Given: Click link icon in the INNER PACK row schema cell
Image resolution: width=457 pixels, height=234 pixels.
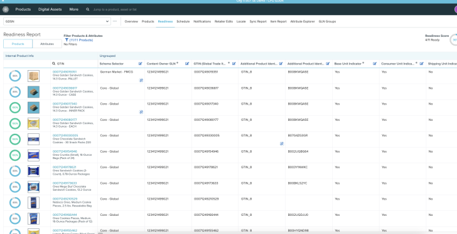Looking at the screenshot, I should pos(141,112).
